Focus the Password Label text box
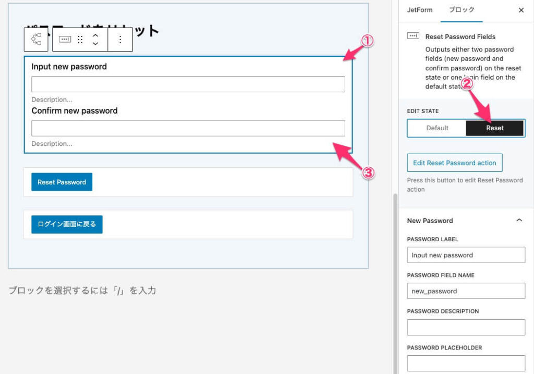The height and width of the screenshot is (374, 534). click(x=466, y=255)
